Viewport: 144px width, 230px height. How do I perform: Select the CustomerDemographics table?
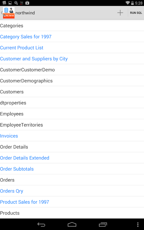[x=72, y=80]
